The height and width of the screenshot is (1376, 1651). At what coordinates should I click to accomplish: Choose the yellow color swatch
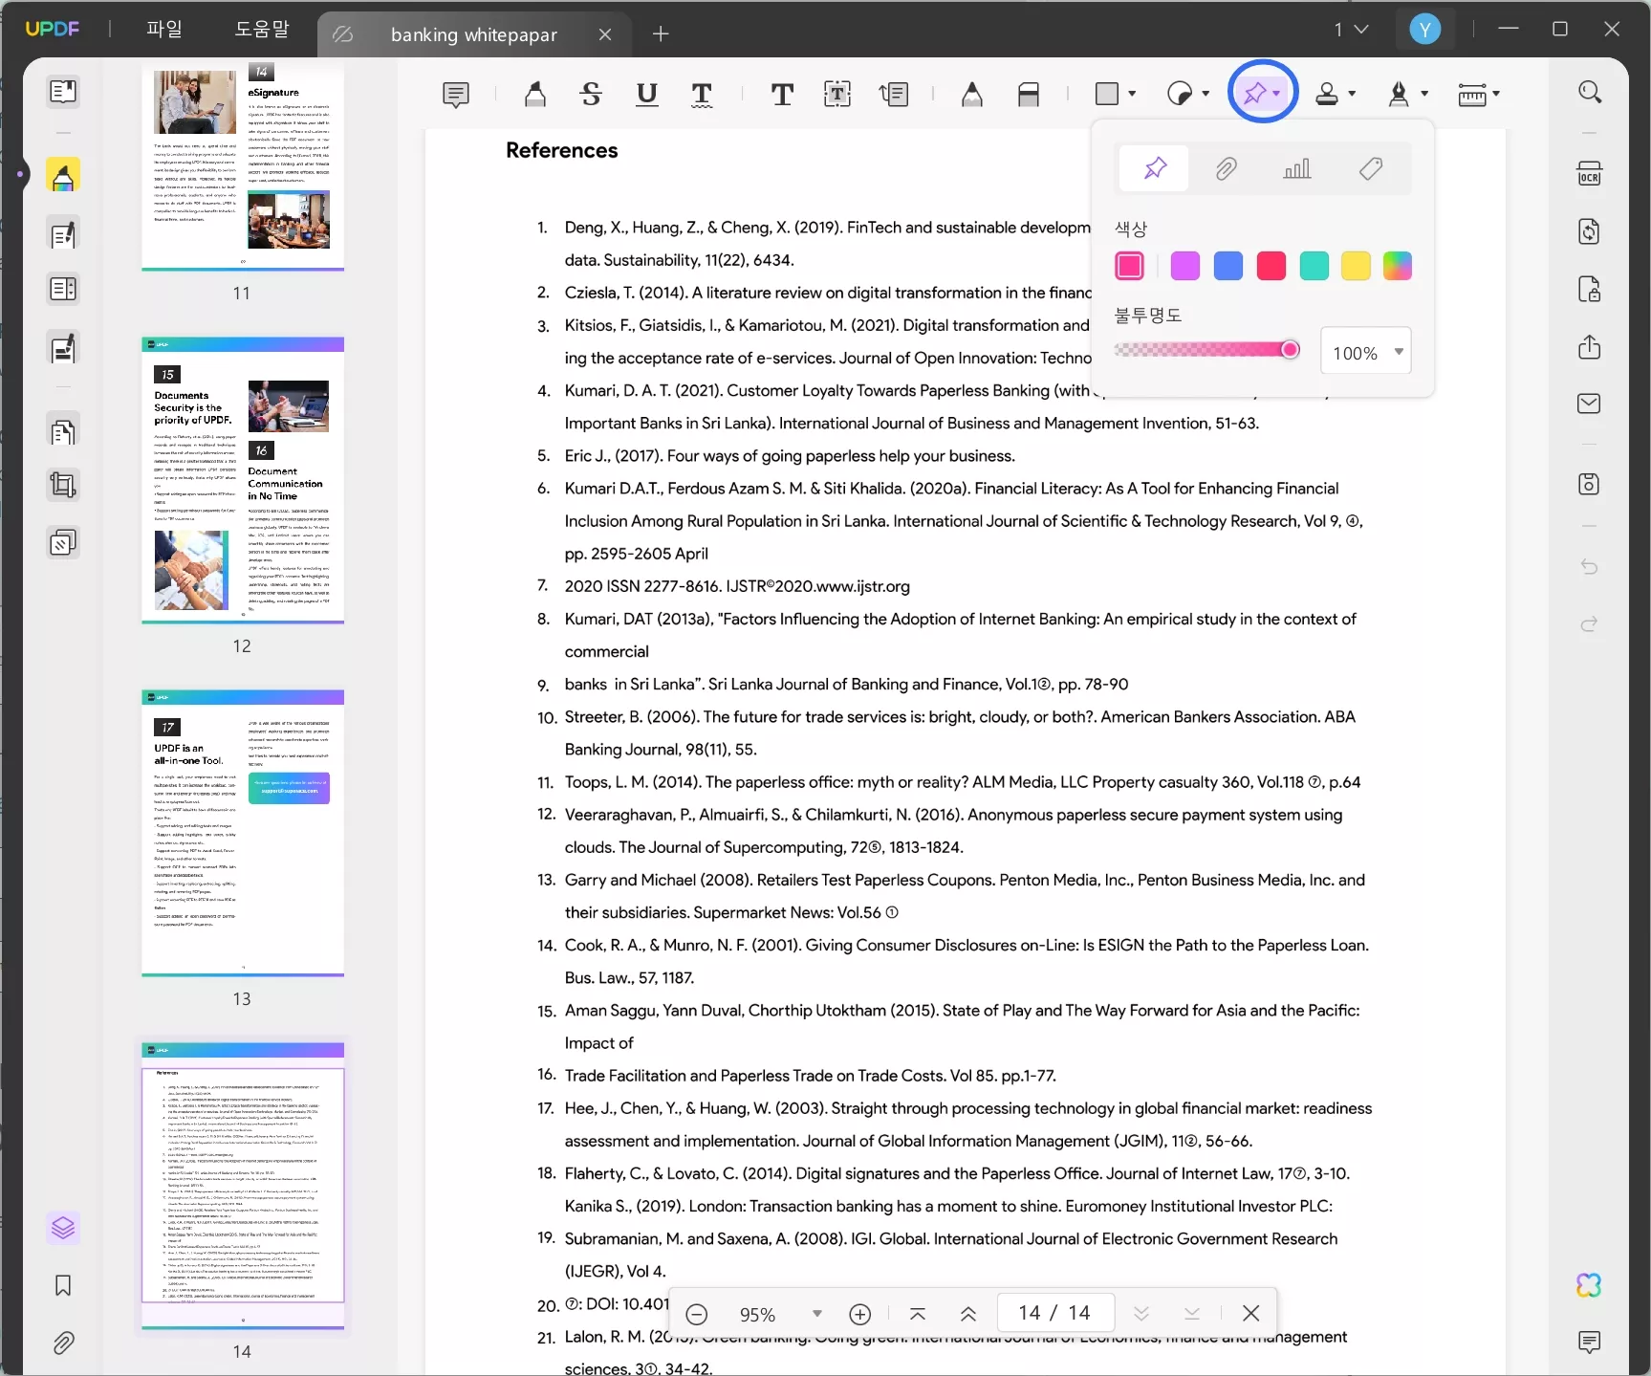click(x=1356, y=266)
